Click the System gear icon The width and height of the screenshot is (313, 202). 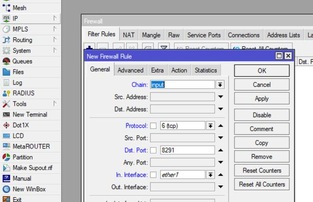tap(6, 50)
